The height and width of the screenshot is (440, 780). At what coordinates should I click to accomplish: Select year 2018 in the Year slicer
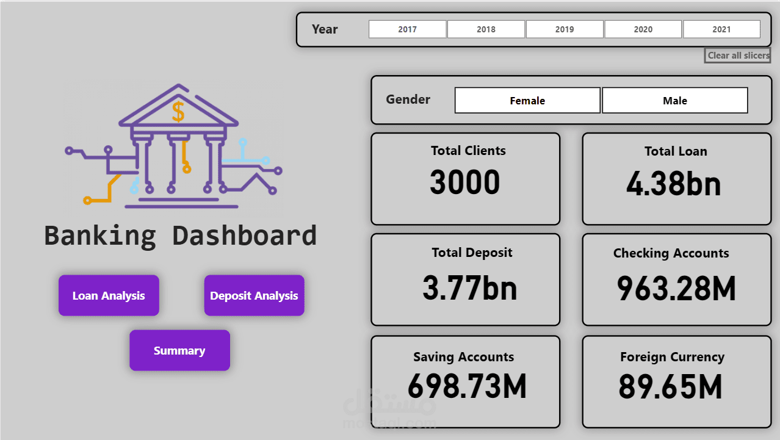point(485,29)
